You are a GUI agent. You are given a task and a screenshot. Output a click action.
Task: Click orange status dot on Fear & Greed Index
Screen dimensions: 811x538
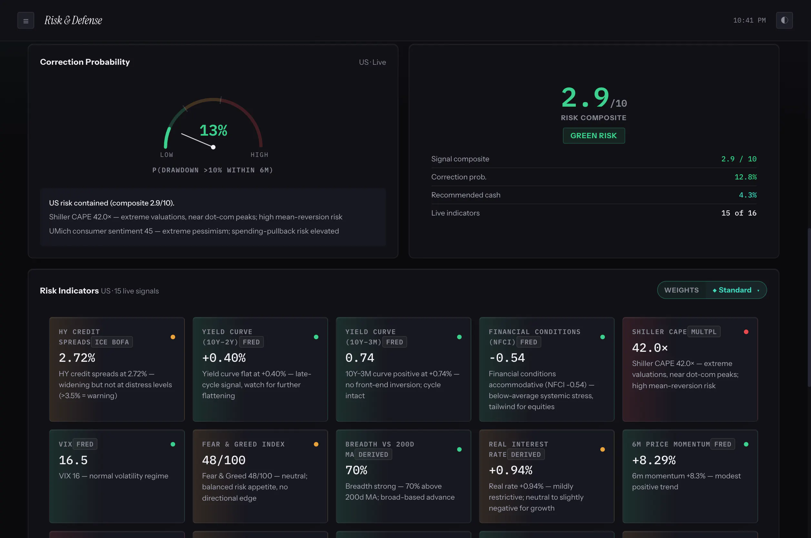click(316, 444)
